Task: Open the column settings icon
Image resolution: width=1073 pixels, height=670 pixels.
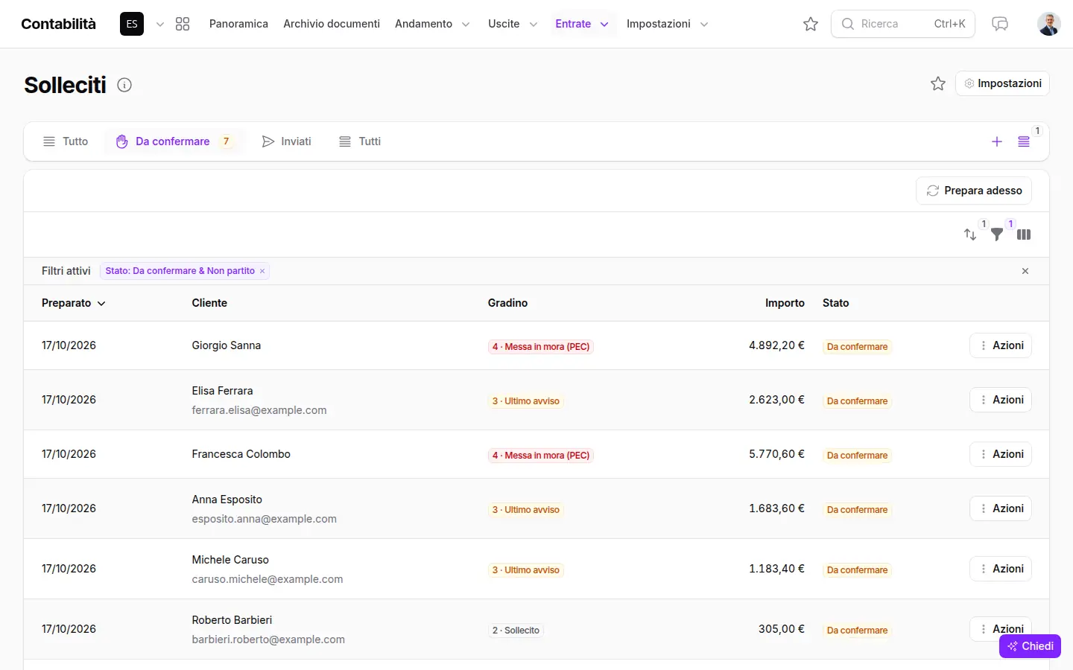Action: (1024, 234)
